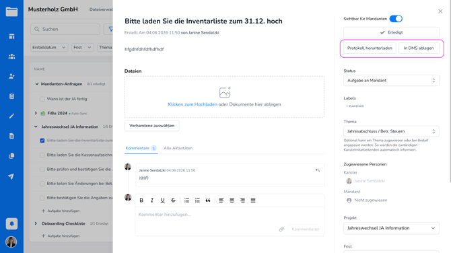Open the copy documents sidebar icon
This screenshot has width=451, height=253.
click(x=11, y=156)
